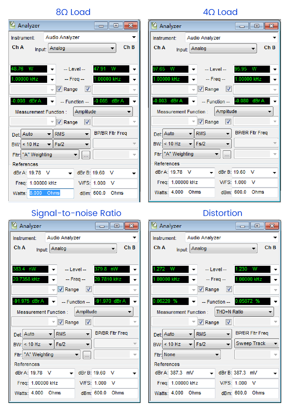Open the THD+N Ratio measurement function dropdown
This screenshot has height=409, width=290.
pos(244,312)
